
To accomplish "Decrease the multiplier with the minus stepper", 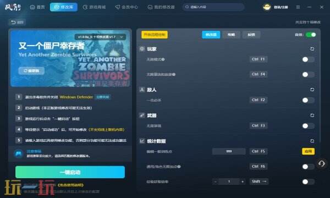I will 215,182.
